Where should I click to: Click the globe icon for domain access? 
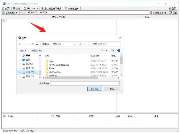[151, 12]
